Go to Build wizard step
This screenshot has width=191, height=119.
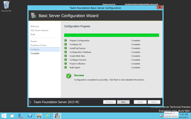[x=33, y=34]
